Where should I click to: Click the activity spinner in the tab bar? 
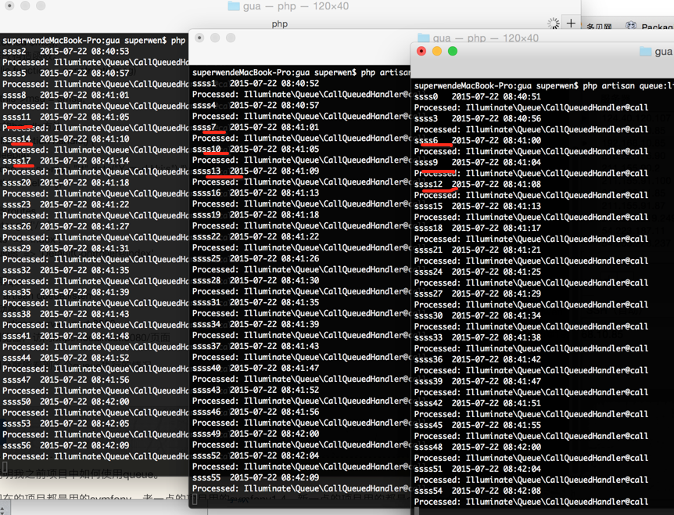click(x=553, y=23)
